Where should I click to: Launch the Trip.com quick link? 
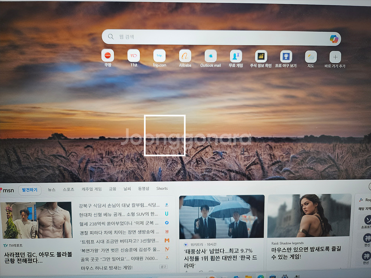click(x=160, y=56)
